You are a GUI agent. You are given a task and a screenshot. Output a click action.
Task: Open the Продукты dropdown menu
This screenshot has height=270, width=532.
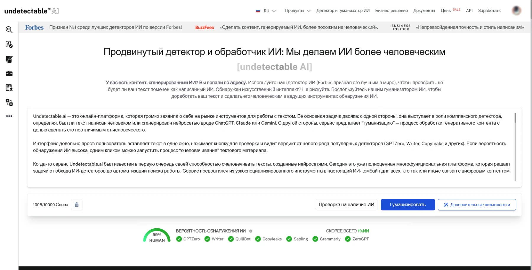tap(297, 11)
